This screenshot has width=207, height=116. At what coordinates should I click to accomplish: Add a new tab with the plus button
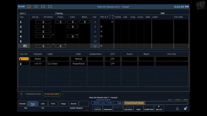pyautogui.click(x=63, y=94)
